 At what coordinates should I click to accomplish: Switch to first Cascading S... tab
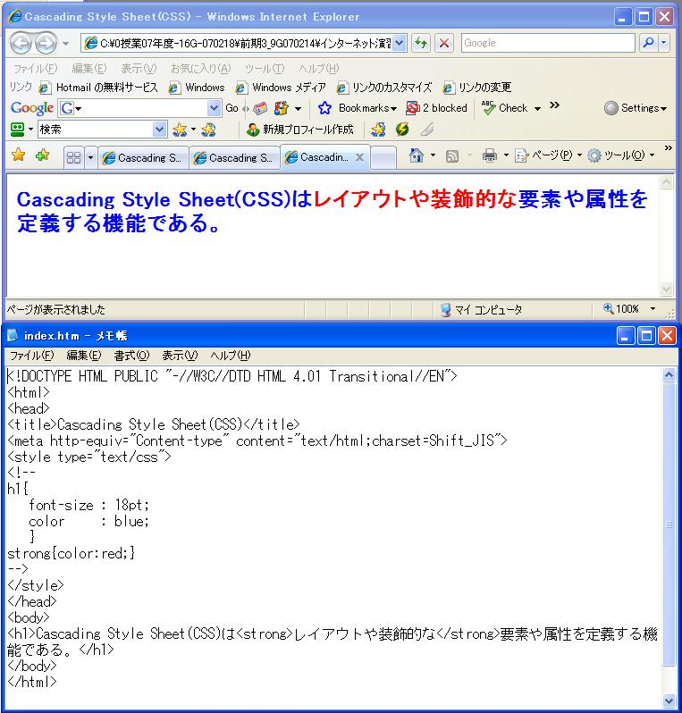[x=143, y=158]
